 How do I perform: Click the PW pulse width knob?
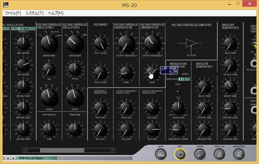(49, 69)
